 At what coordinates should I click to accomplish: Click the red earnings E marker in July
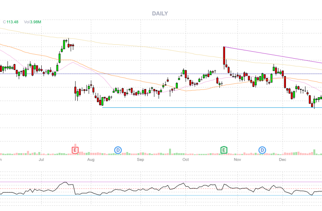coord(75,150)
